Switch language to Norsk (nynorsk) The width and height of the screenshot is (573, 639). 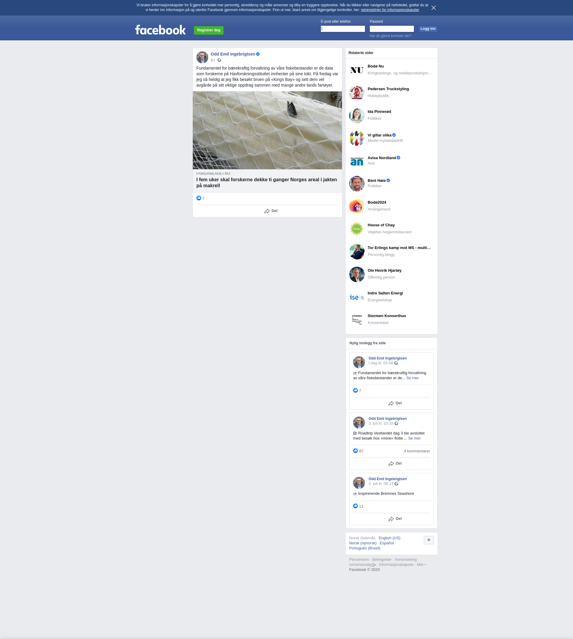coord(362,543)
